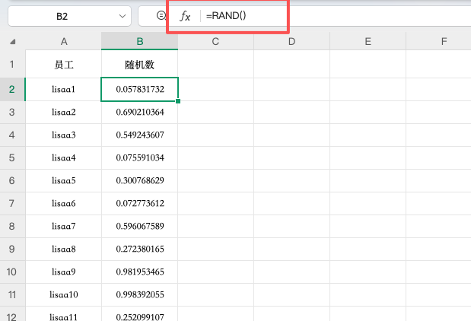Click the select-all corner triangle

point(13,41)
